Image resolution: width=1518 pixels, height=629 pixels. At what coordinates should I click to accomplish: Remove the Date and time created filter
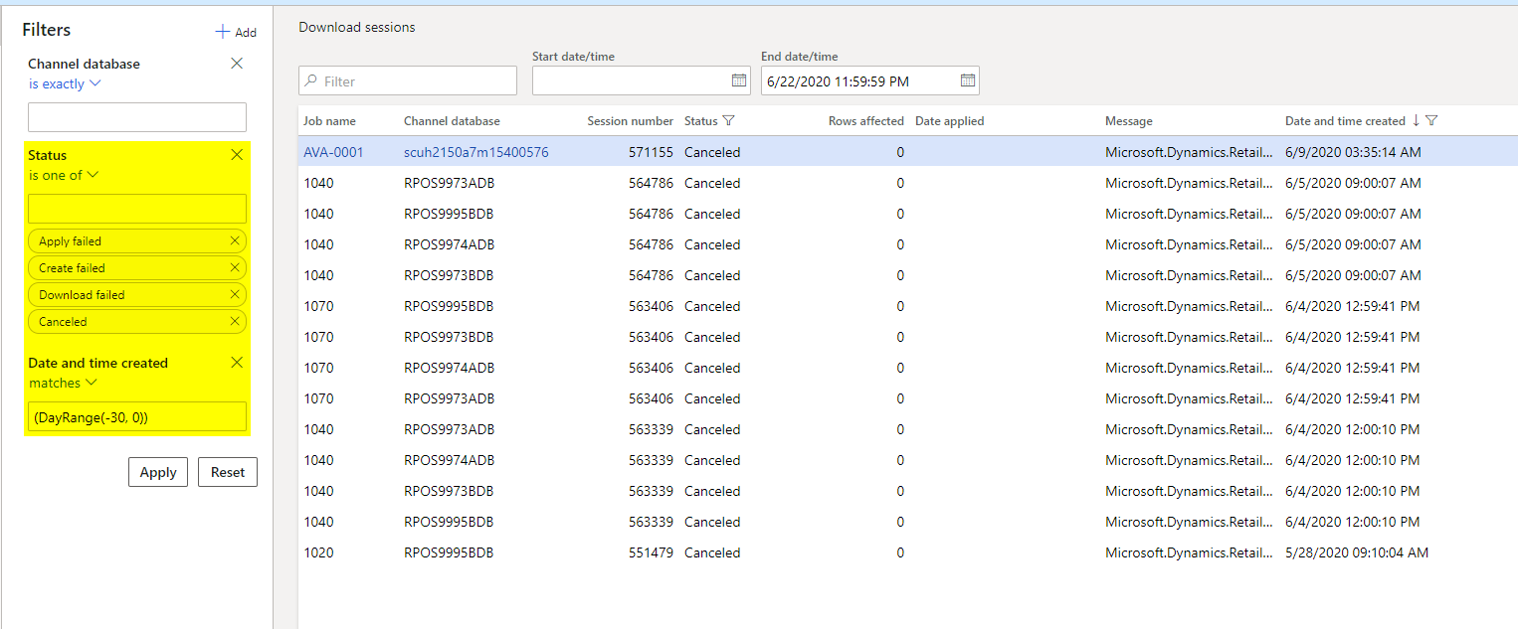[237, 362]
